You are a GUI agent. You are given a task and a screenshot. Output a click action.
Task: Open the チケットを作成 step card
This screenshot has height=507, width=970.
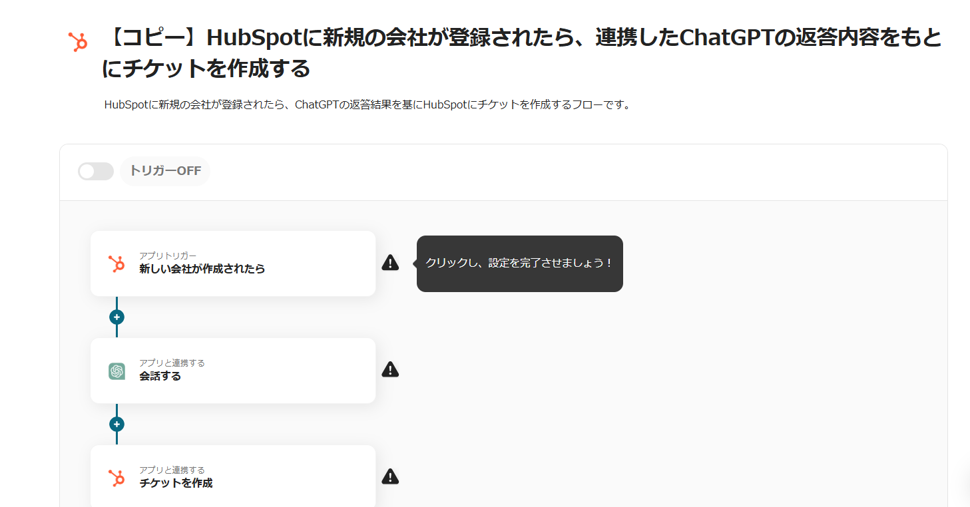(233, 476)
